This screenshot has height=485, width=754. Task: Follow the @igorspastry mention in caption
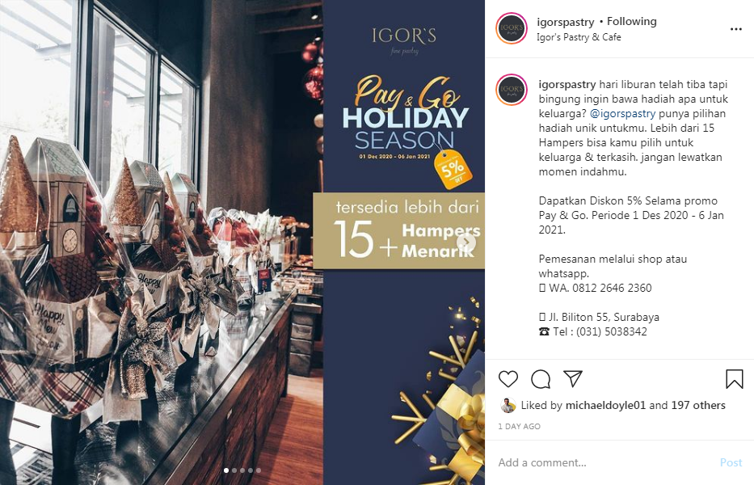pyautogui.click(x=622, y=113)
